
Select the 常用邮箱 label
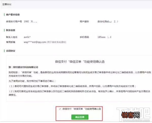click(x=11, y=42)
